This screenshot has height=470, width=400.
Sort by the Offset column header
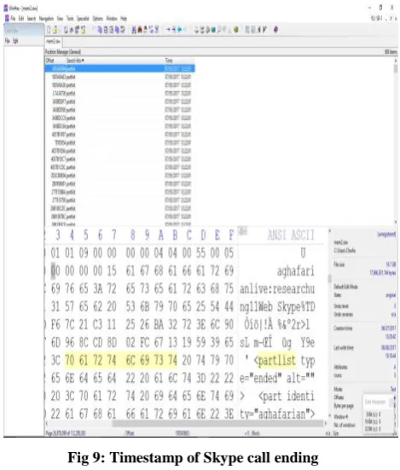[49, 61]
